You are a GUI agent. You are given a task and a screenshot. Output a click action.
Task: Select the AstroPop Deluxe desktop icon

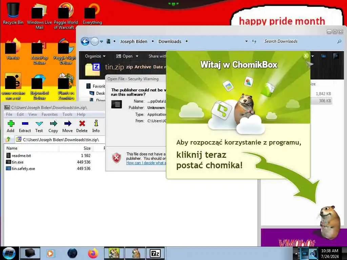pos(39,52)
